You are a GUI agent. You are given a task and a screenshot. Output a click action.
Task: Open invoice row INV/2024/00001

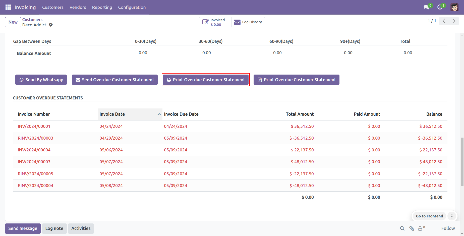(230, 126)
